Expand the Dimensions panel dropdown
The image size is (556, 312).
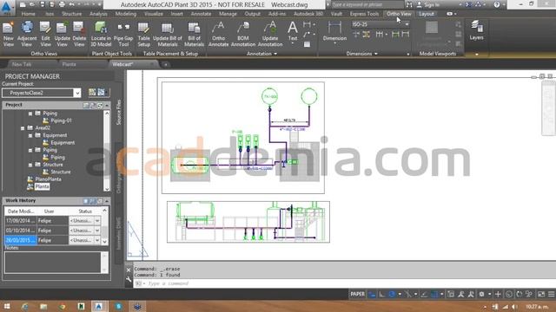point(376,54)
